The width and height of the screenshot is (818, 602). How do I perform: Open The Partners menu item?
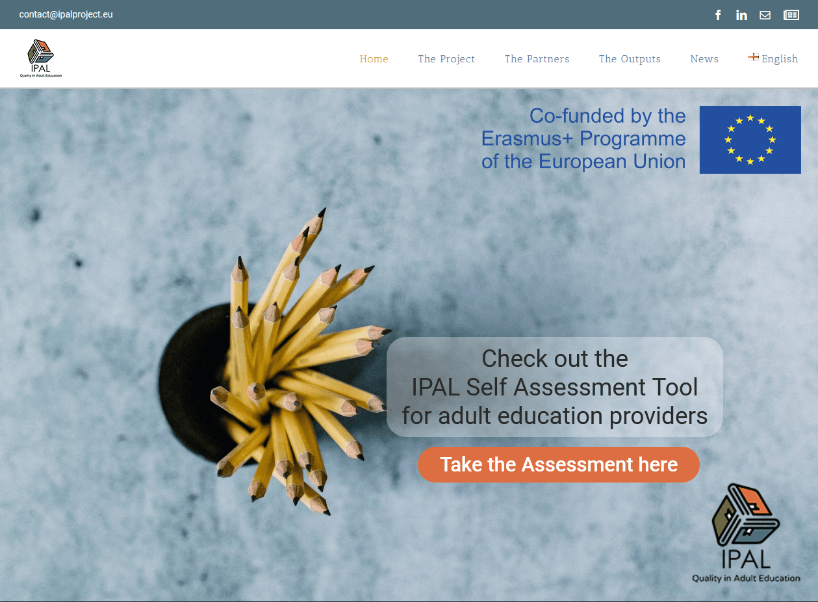pyautogui.click(x=537, y=59)
